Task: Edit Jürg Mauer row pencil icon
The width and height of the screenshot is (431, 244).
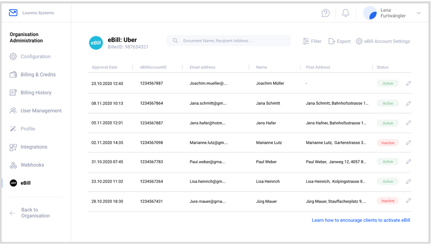Action: 408,201
